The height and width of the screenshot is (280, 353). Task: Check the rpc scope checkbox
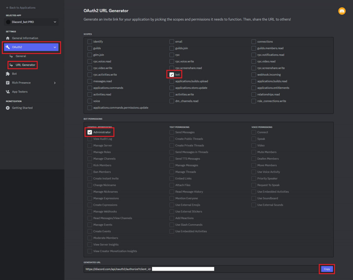(172, 55)
